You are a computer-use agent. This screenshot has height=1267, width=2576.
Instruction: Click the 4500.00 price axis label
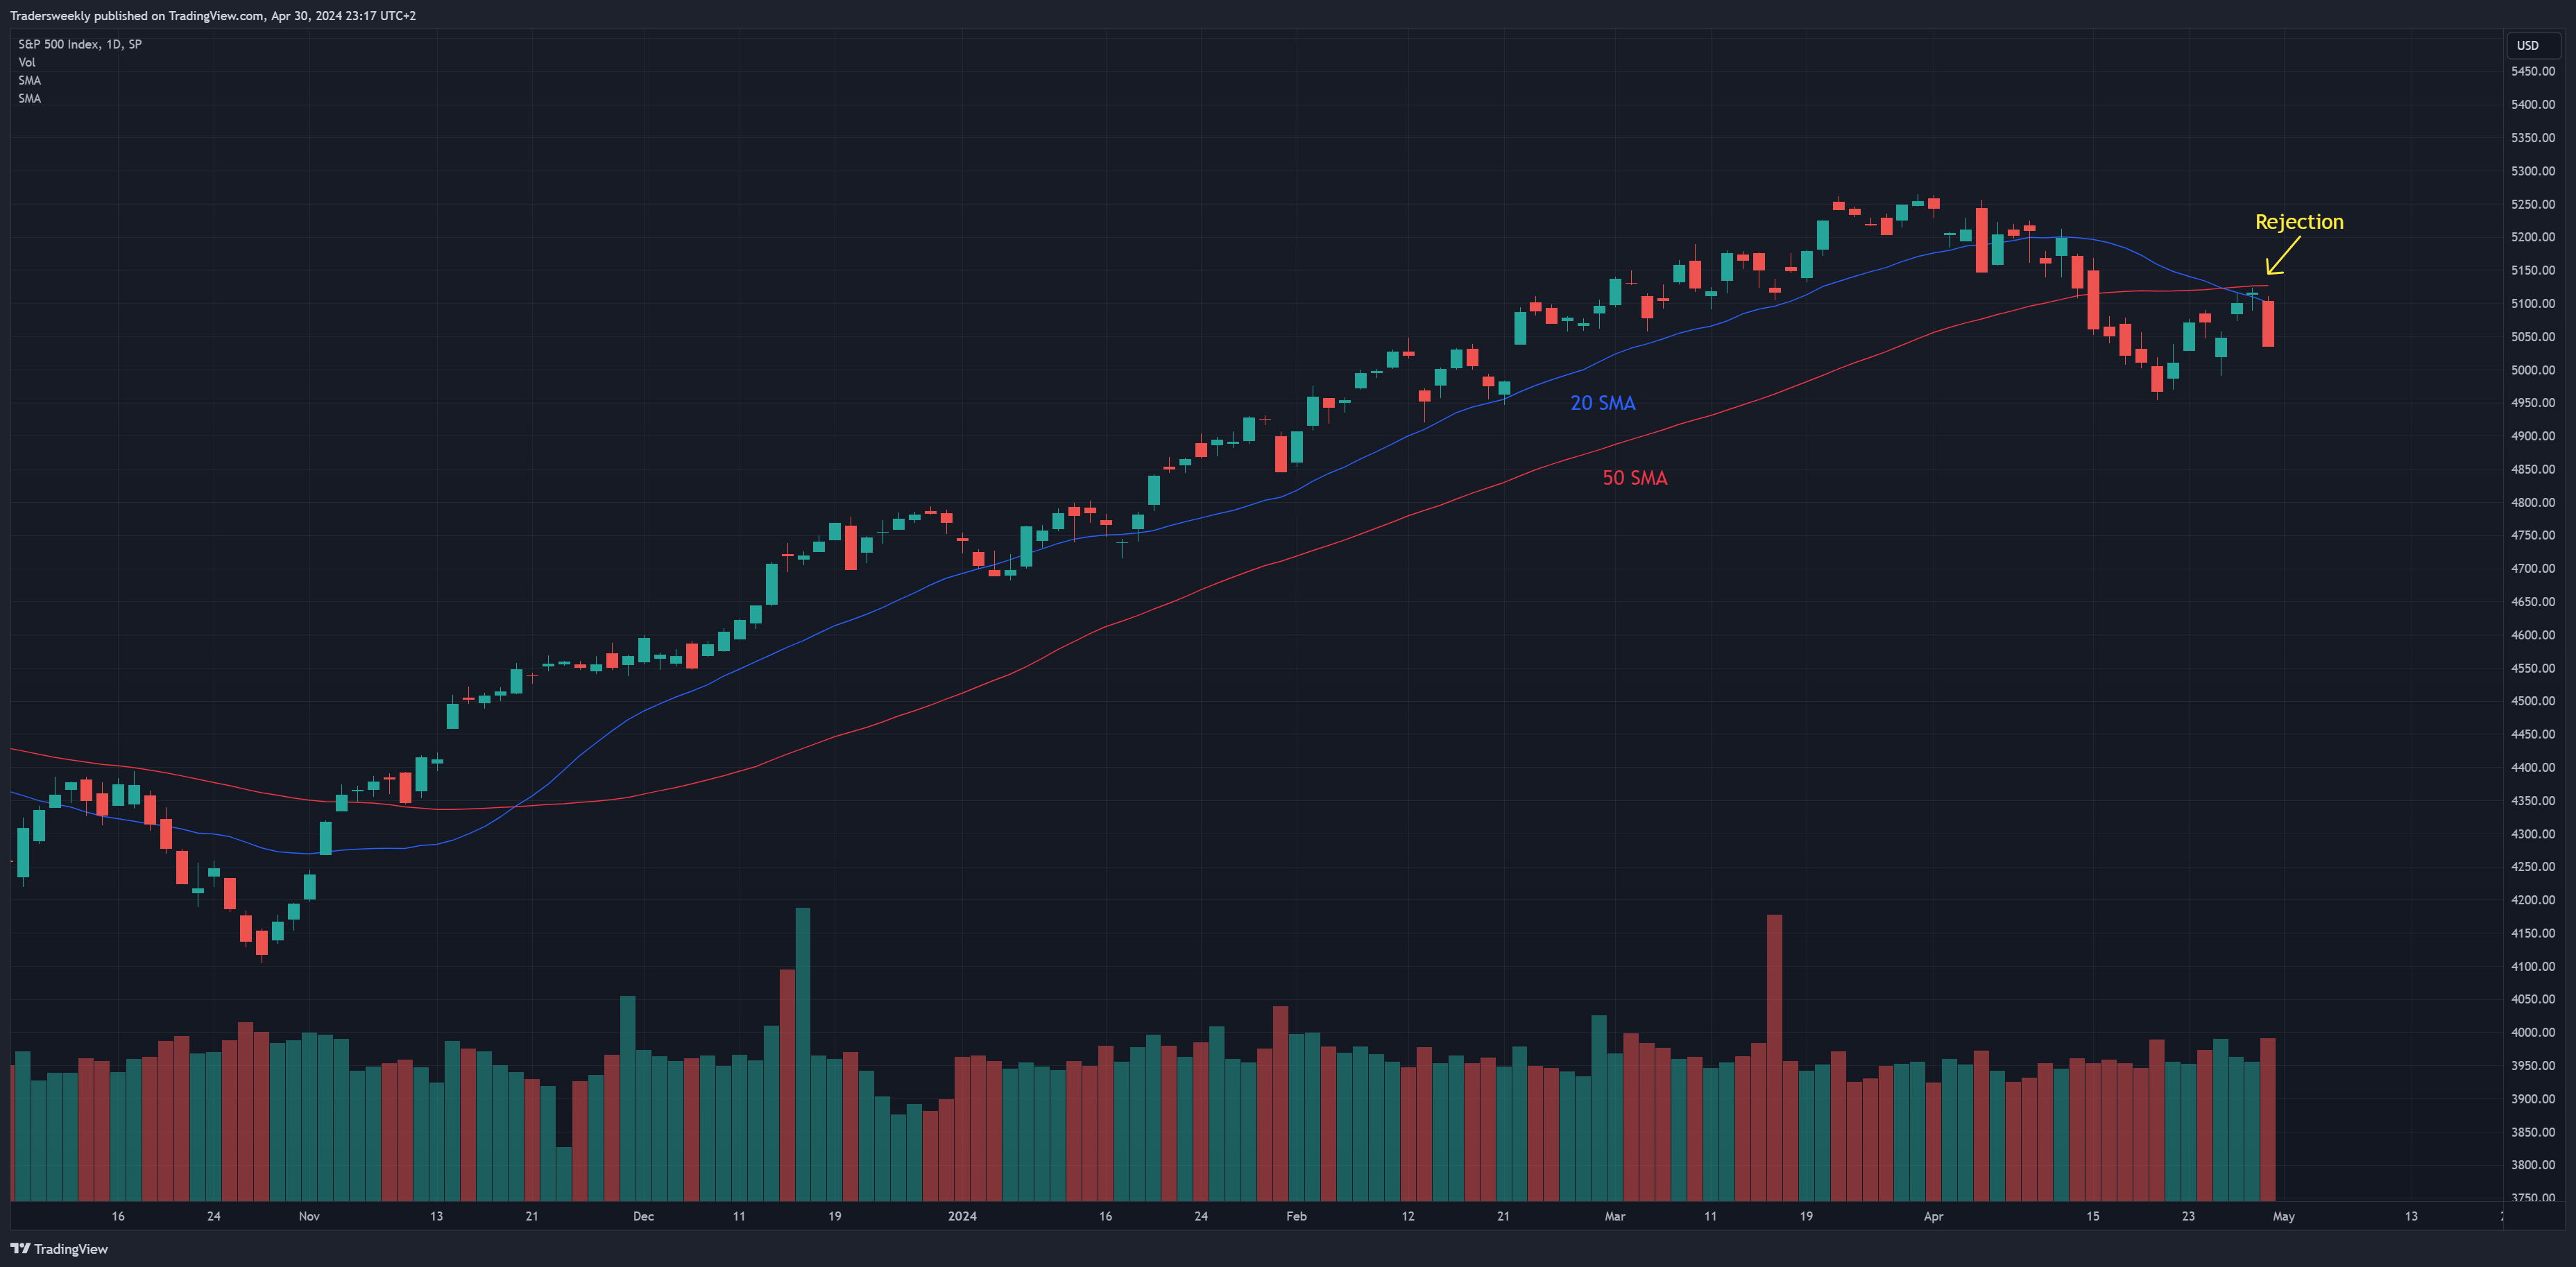2533,701
